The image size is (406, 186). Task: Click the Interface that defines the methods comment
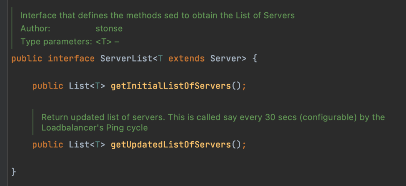[x=158, y=15]
